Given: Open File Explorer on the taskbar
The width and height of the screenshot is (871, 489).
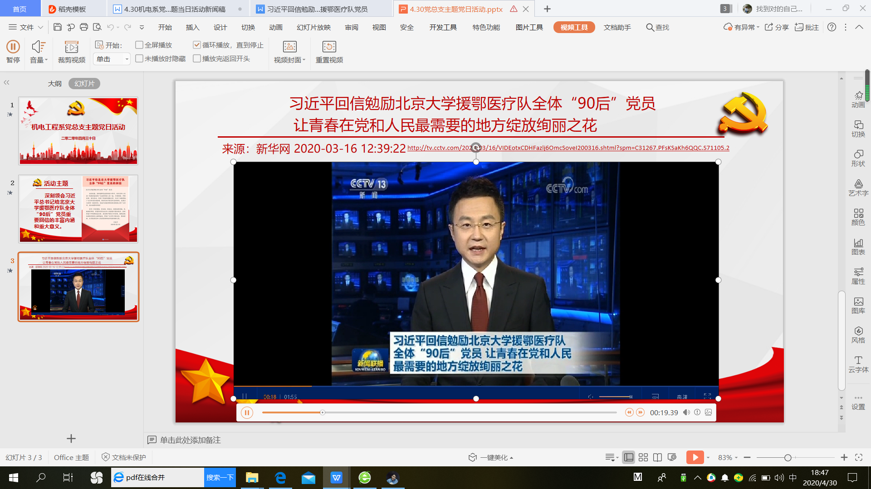Looking at the screenshot, I should pos(252,477).
